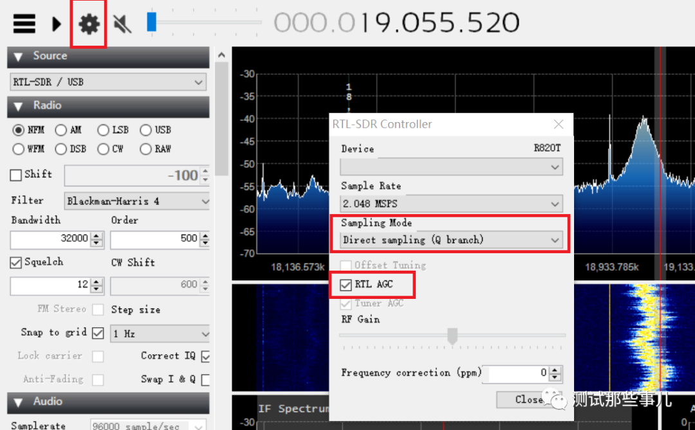The width and height of the screenshot is (695, 430).
Task: Select LSB demodulation mode
Action: [103, 130]
